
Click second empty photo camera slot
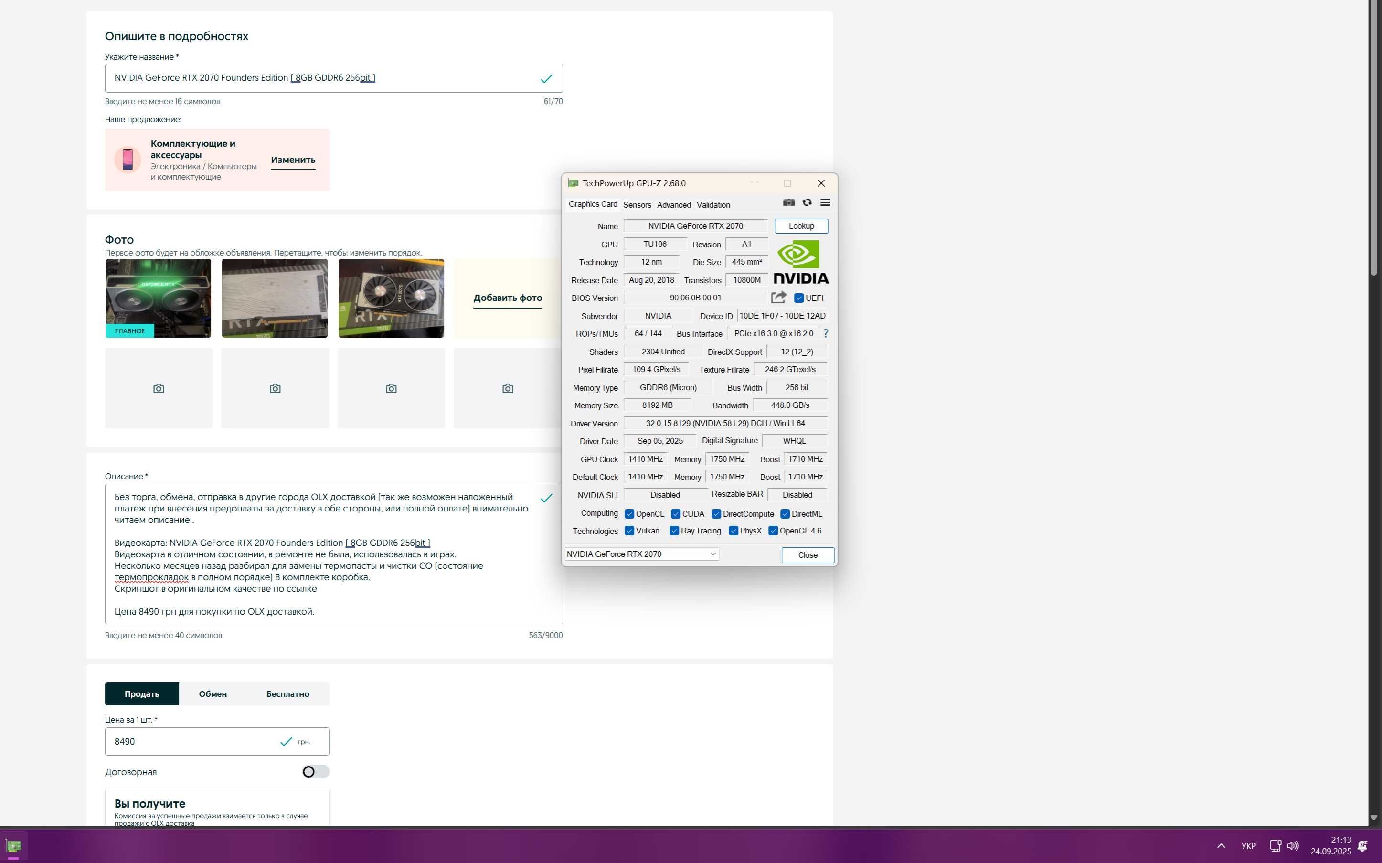pos(275,388)
